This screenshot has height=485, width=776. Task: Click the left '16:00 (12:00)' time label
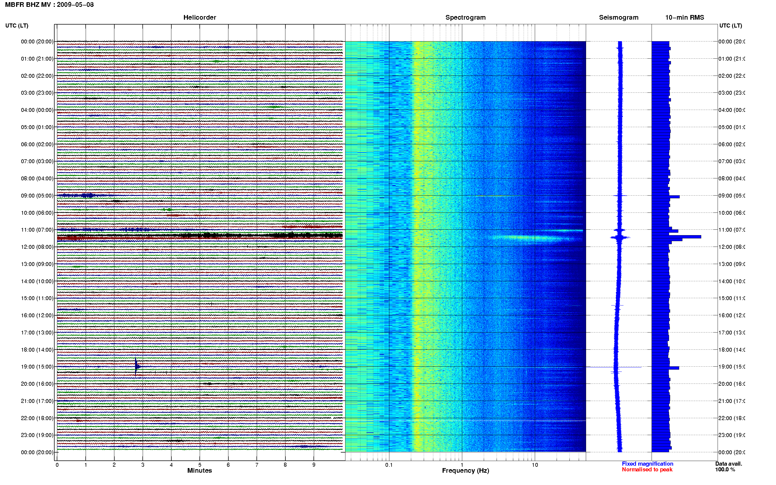(x=37, y=316)
